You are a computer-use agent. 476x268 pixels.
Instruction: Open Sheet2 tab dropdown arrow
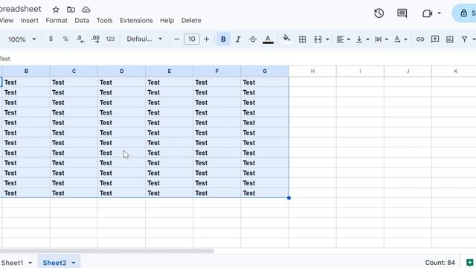pyautogui.click(x=74, y=263)
